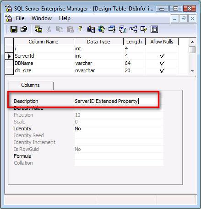Toggle Allow Nulls for column i
The height and width of the screenshot is (209, 201).
(162, 49)
